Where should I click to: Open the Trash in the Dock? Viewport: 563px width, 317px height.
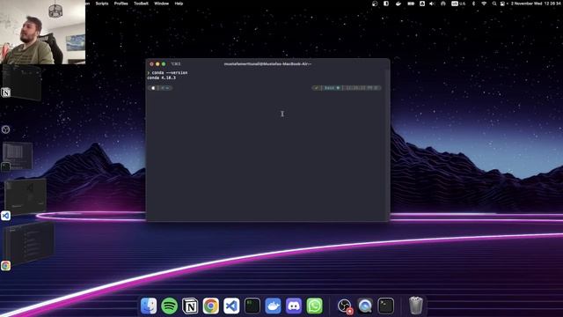tap(416, 306)
